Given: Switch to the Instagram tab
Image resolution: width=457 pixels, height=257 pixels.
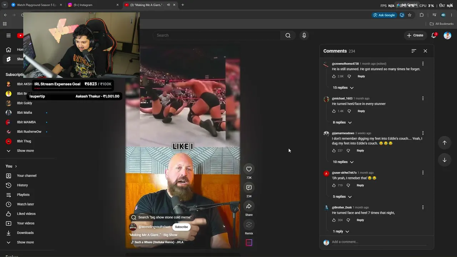Looking at the screenshot, I should click(x=94, y=5).
